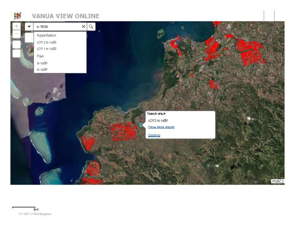The image size is (295, 228).
Task: Click the zoom out minus button
Action: pos(17,34)
